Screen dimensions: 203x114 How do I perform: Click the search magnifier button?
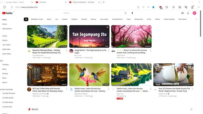(126, 13)
